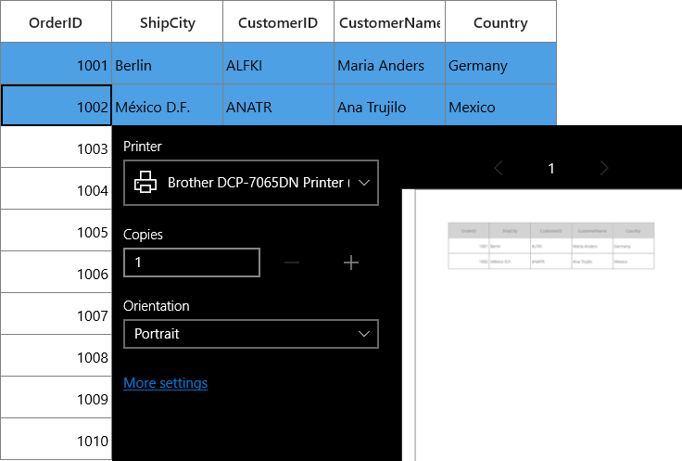The height and width of the screenshot is (461, 682).
Task: Select the OrderID 1010 cell
Action: [56, 440]
